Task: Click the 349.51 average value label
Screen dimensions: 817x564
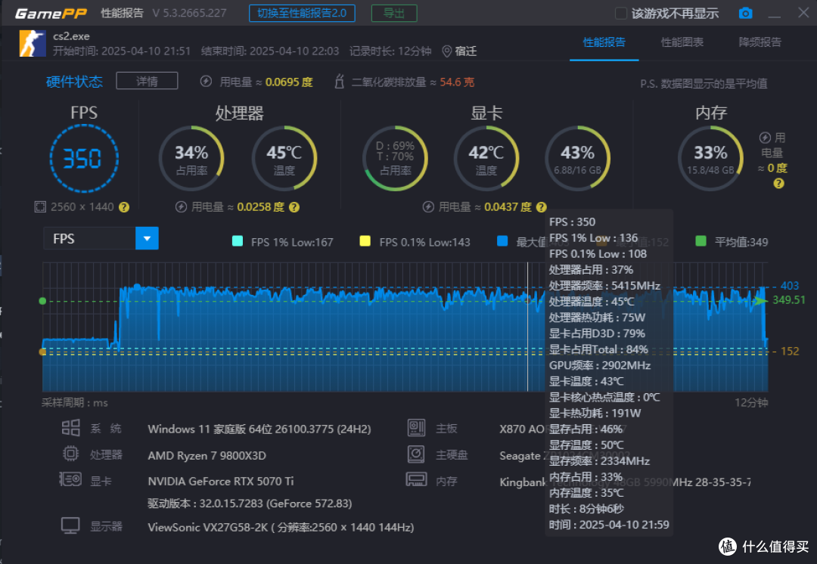Action: [x=789, y=300]
